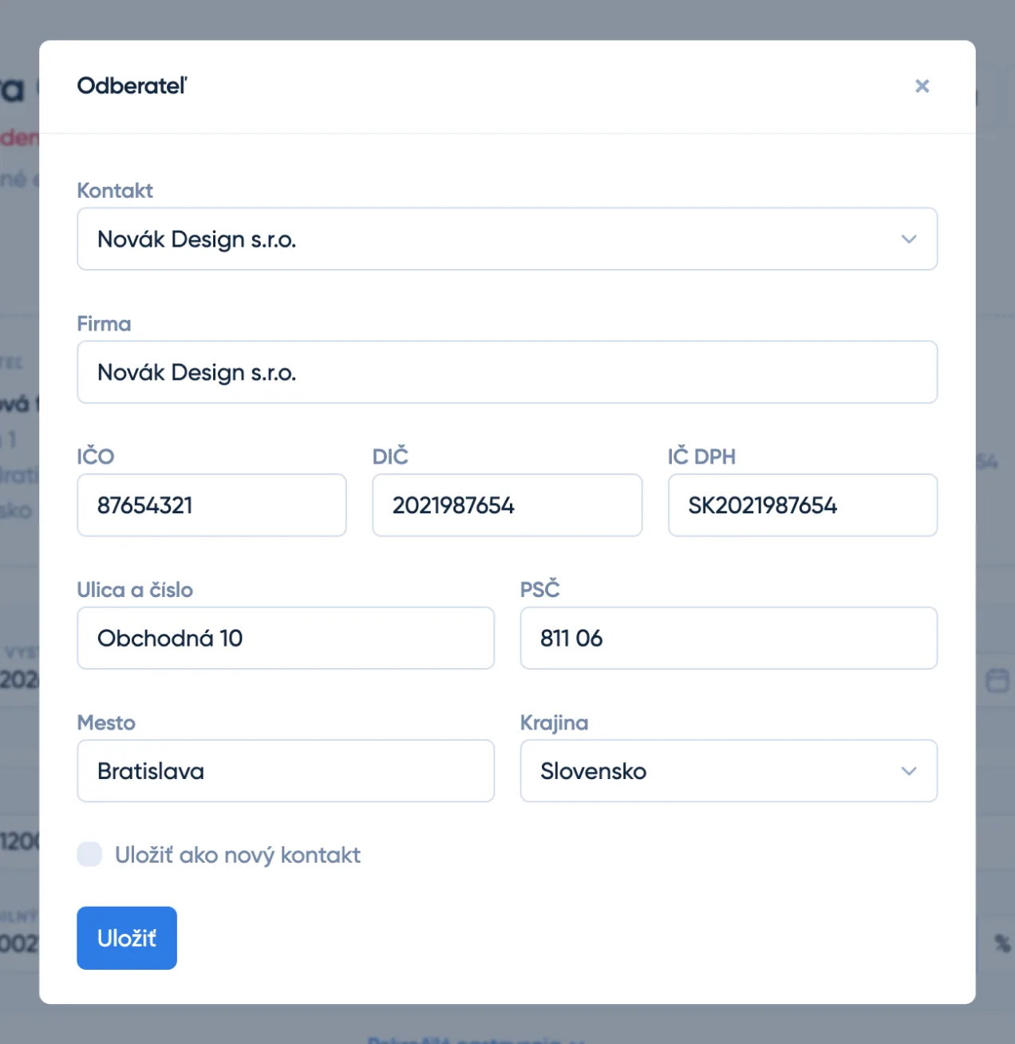Expand the Krajina country dropdown
1015x1044 pixels.
click(x=729, y=771)
